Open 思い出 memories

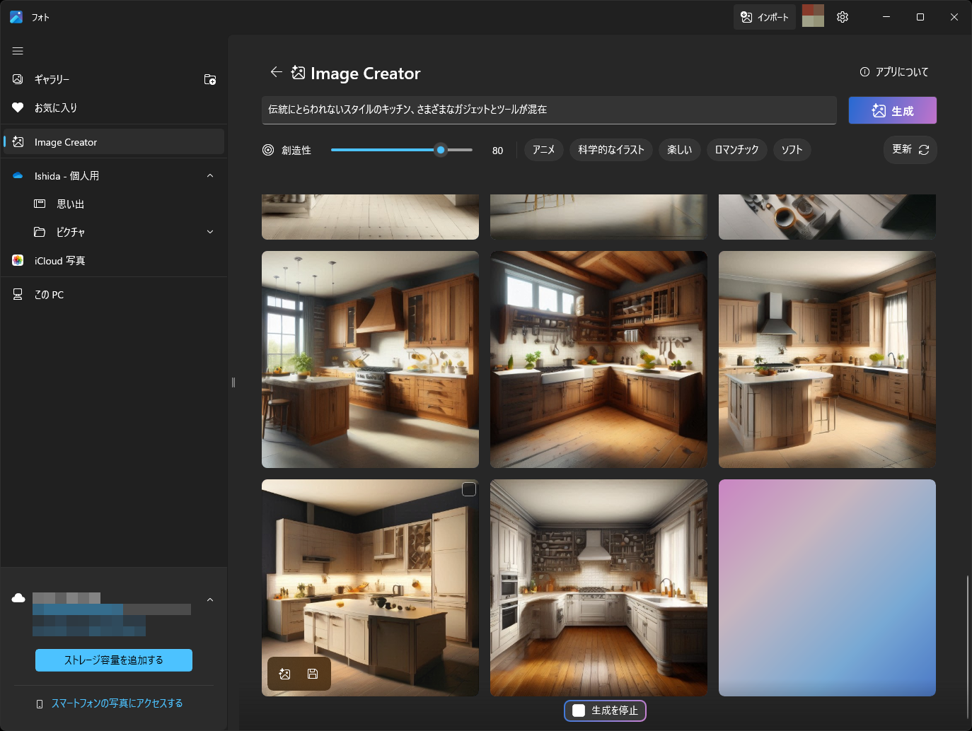pos(114,204)
